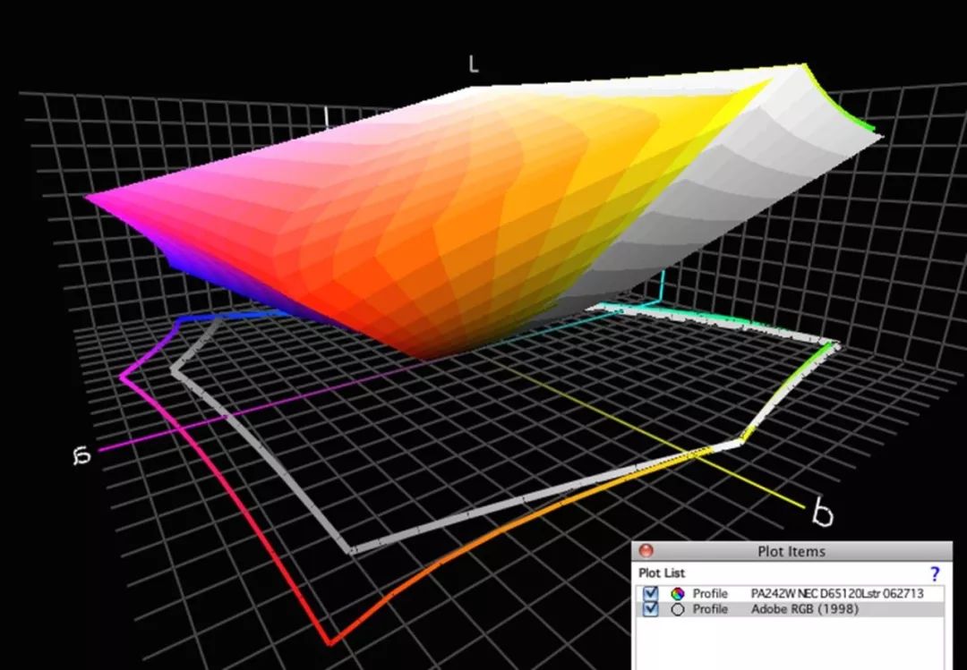Click the true-color icon beside PA242W NEC profile
This screenshot has height=670, width=967.
[677, 594]
